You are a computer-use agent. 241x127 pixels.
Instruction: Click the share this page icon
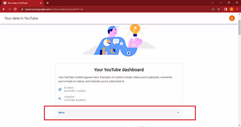click(x=213, y=9)
